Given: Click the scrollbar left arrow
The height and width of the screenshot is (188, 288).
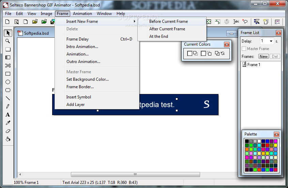Looking at the screenshot, I should point(20,174).
